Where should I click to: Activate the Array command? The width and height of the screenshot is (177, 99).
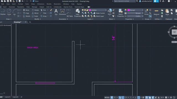point(44,16)
